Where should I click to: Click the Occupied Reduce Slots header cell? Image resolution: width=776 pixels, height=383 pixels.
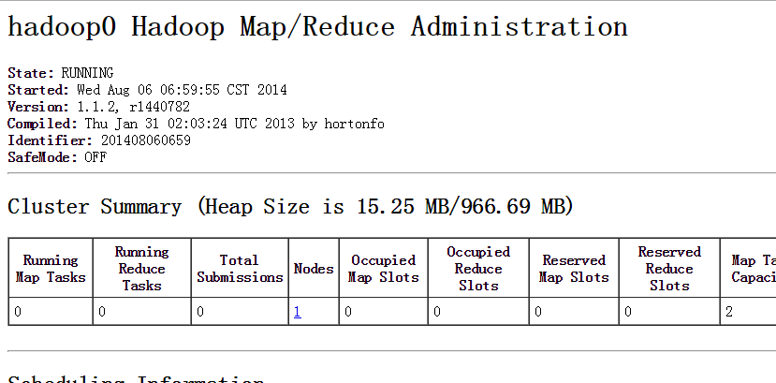tap(477, 269)
